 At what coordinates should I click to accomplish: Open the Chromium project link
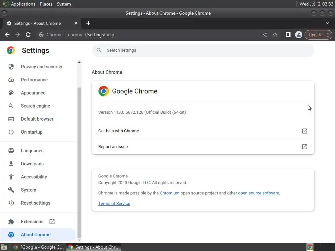tap(169, 193)
